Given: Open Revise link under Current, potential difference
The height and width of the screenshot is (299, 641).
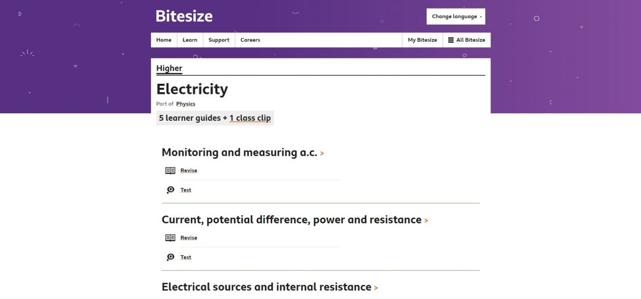Looking at the screenshot, I should (189, 238).
